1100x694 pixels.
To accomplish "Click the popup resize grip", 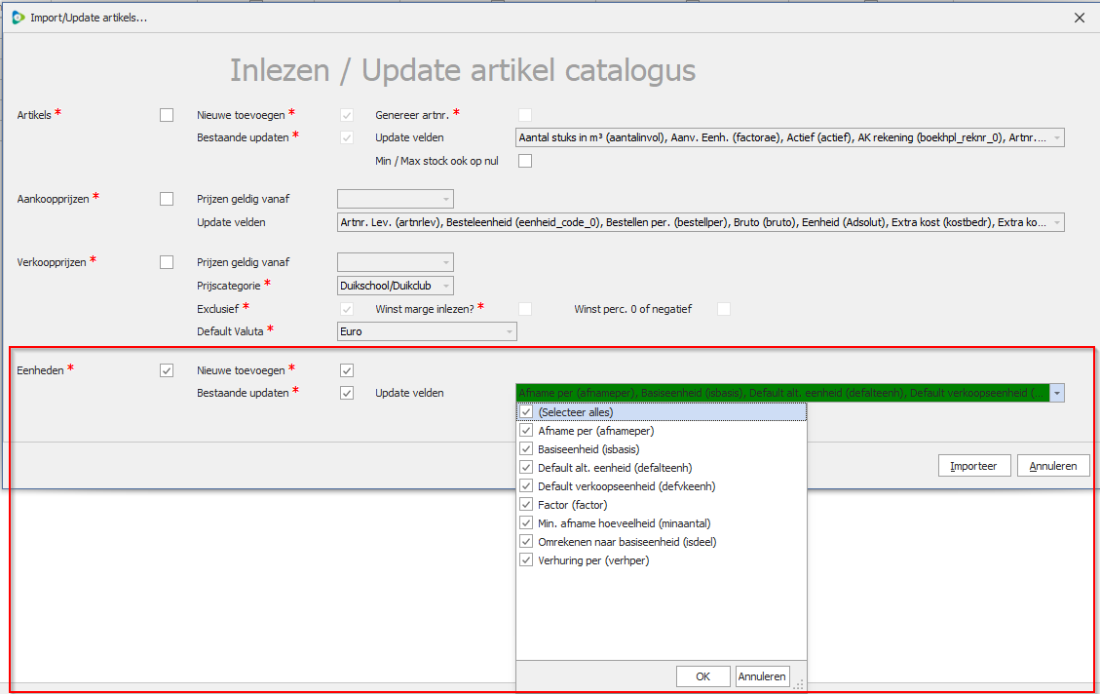I will 798,684.
